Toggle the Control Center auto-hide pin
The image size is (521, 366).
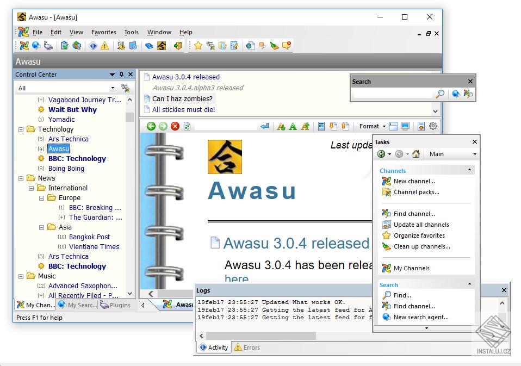tap(122, 75)
